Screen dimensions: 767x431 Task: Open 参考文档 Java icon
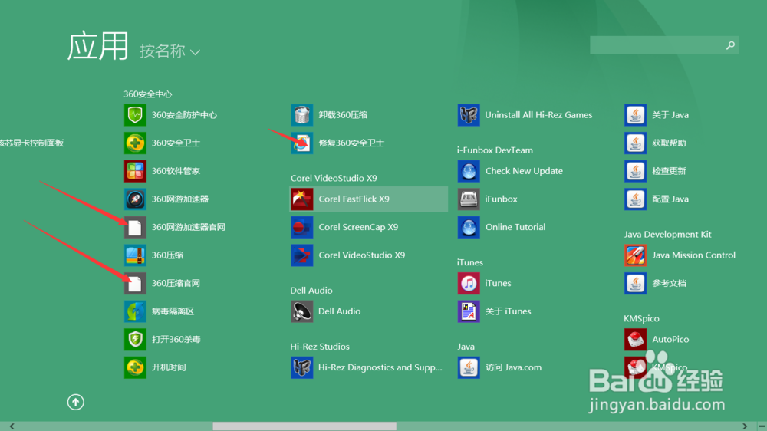pos(635,283)
